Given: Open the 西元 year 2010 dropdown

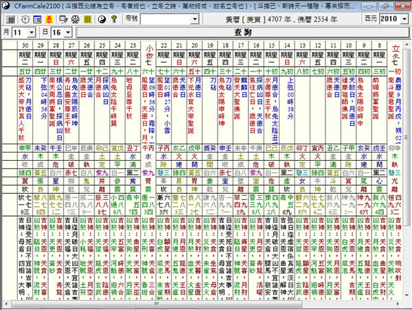Looking at the screenshot, I should coord(404,19).
